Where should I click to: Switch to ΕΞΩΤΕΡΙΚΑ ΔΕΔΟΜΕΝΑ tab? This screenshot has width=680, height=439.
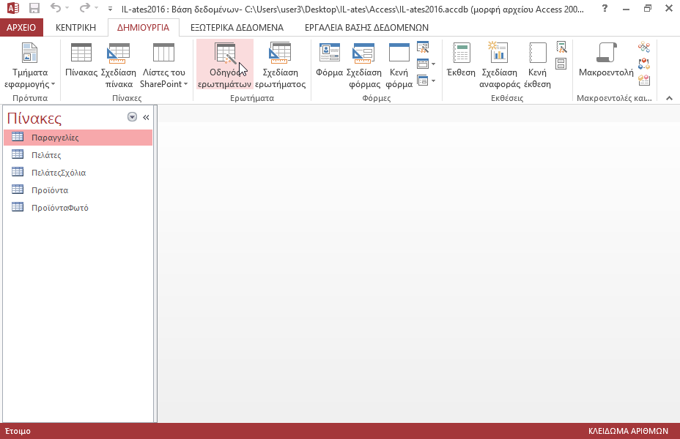point(237,28)
